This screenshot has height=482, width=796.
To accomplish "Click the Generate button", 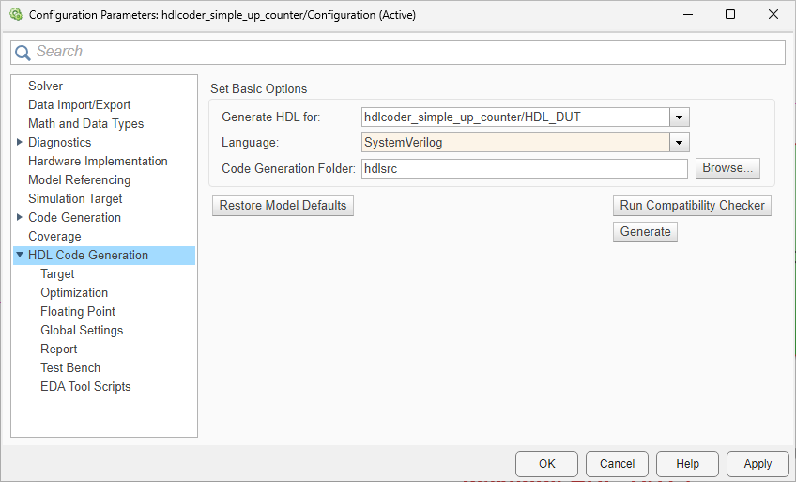I will [x=645, y=232].
